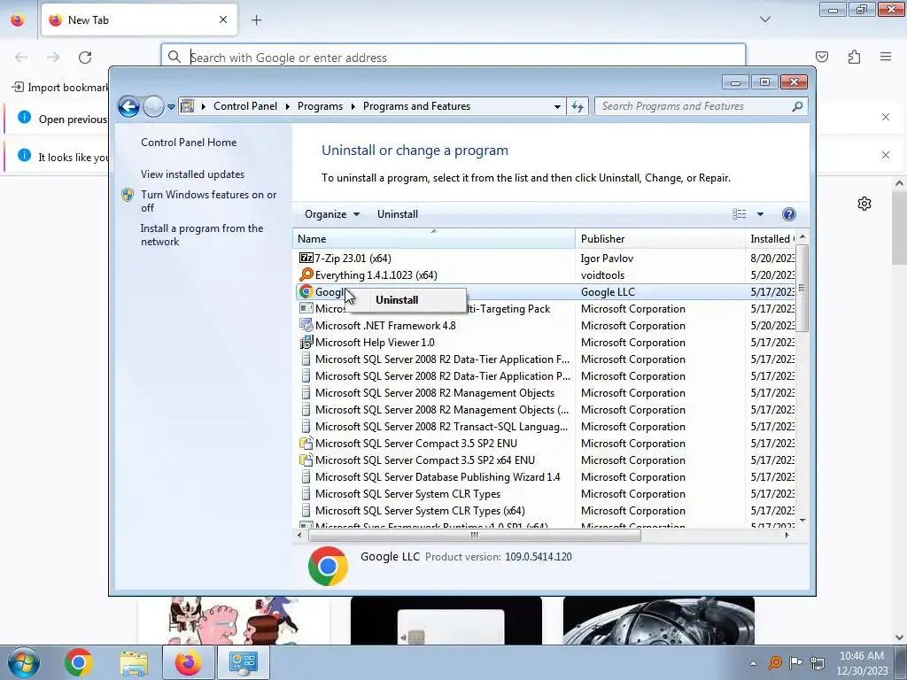This screenshot has width=907, height=680.
Task: Open Control Panel Home link
Action: tap(189, 143)
